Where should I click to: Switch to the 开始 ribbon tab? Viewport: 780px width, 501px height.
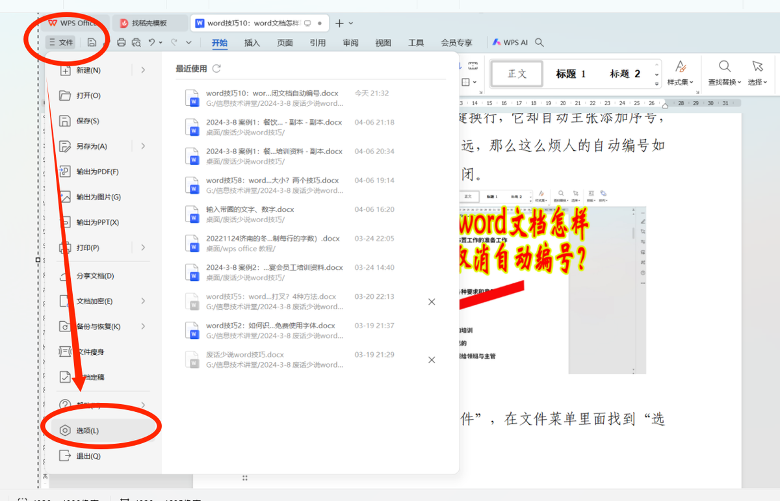click(x=220, y=43)
